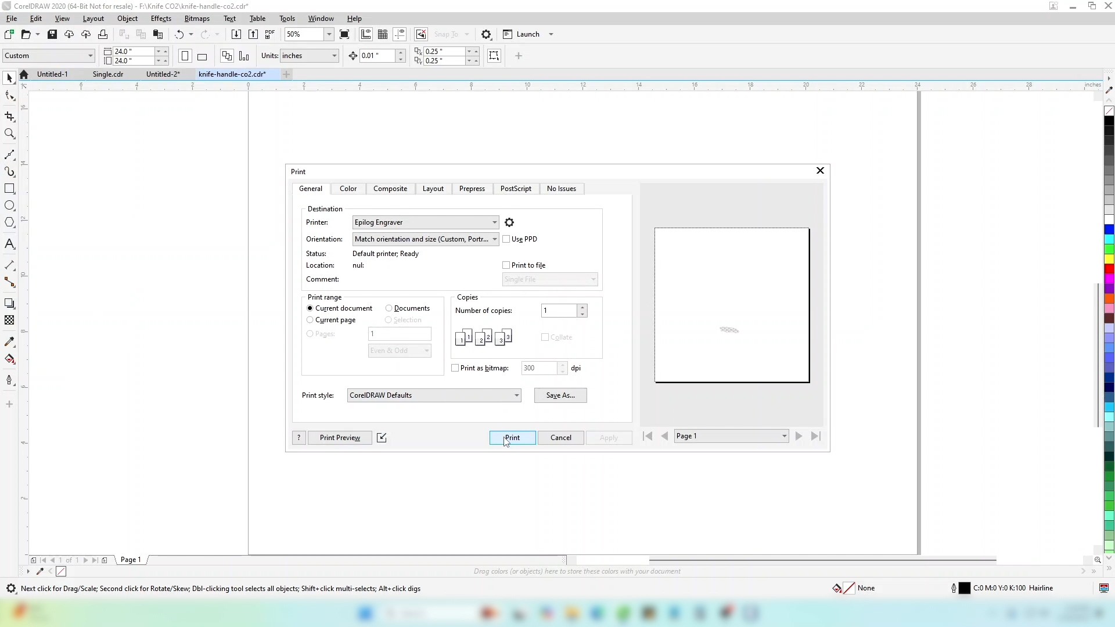
Task: Click the Print Preview button
Action: (340, 438)
